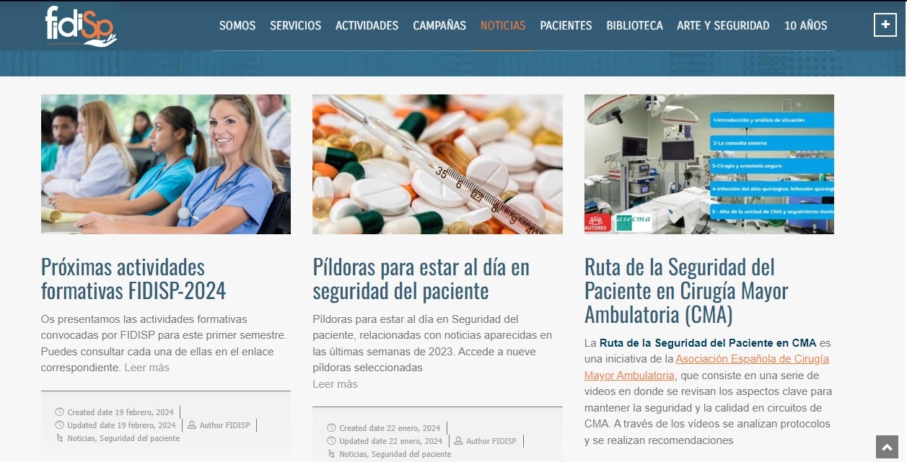Image resolution: width=907 pixels, height=462 pixels.
Task: Open the SERVICIOS menu item
Action: (296, 25)
